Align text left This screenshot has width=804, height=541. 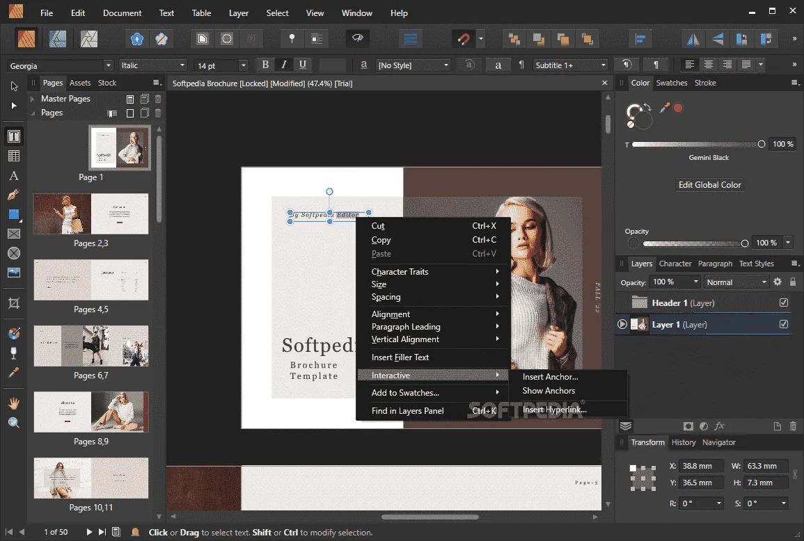tap(690, 65)
